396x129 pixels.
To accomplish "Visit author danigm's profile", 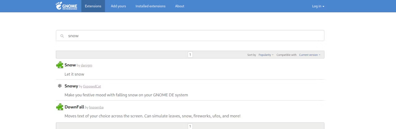I will [86, 65].
